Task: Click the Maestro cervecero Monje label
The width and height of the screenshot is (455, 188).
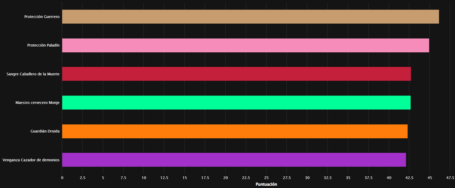Action: pos(38,103)
